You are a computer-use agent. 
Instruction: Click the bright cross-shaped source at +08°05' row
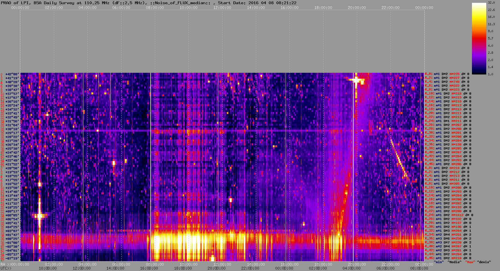40,216
